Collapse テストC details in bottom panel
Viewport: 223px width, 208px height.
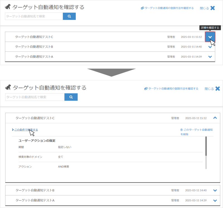(x=215, y=118)
